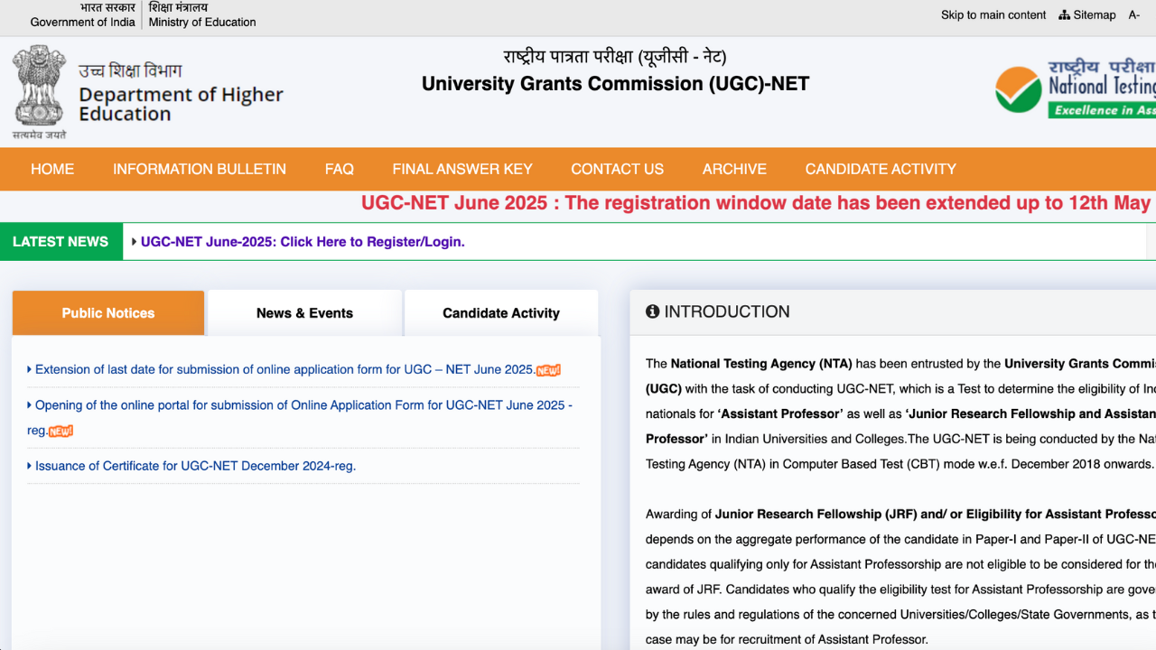The height and width of the screenshot is (650, 1156).
Task: Click UGC-NET June-2025 Register/Login link
Action: pos(303,242)
